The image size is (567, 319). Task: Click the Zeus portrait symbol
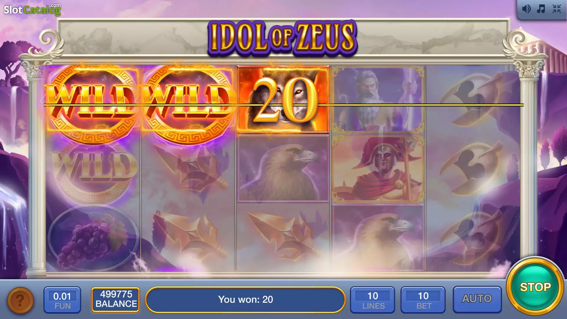click(378, 99)
